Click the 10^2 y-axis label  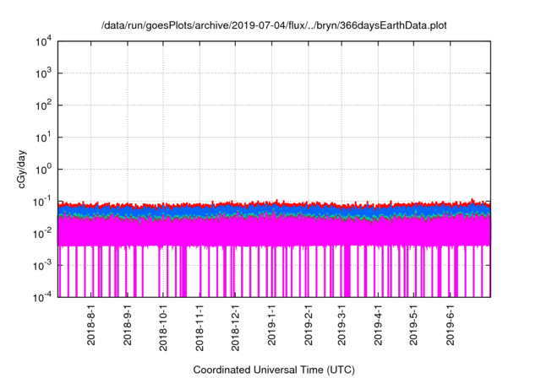point(44,105)
